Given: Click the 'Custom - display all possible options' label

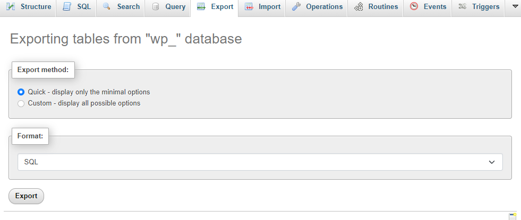Looking at the screenshot, I should (84, 103).
